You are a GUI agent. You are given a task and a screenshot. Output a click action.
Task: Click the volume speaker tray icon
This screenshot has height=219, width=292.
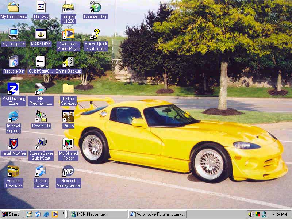tap(251, 214)
